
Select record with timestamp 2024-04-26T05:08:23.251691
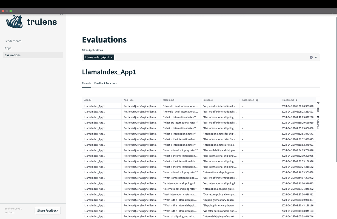(x=199, y=112)
